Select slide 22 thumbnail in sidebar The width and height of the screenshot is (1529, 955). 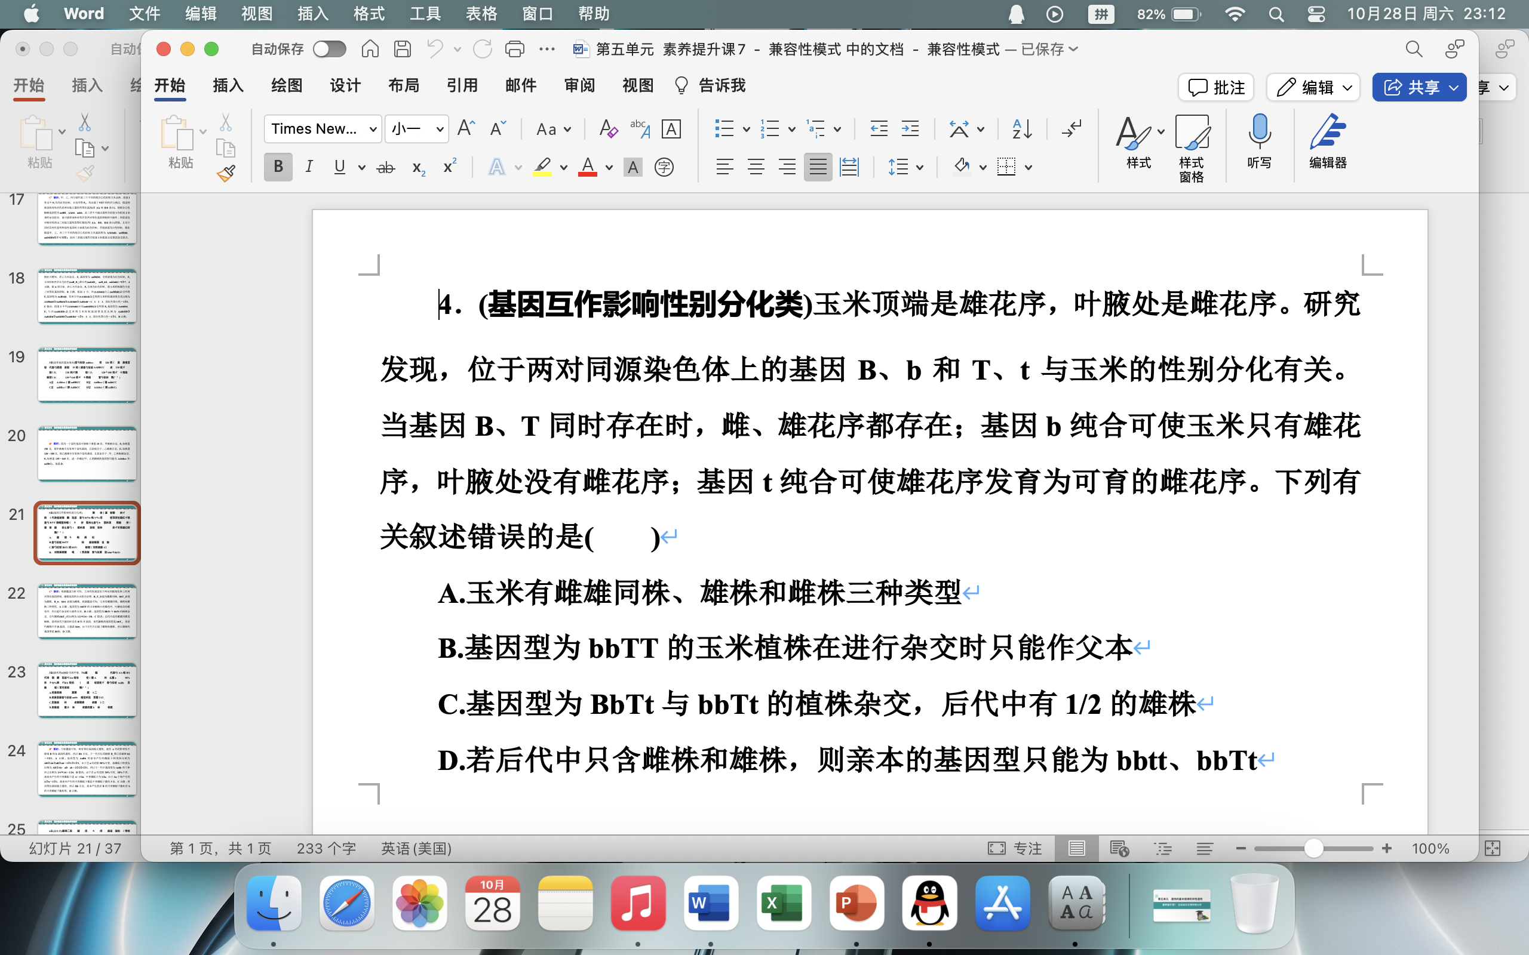[x=87, y=611]
